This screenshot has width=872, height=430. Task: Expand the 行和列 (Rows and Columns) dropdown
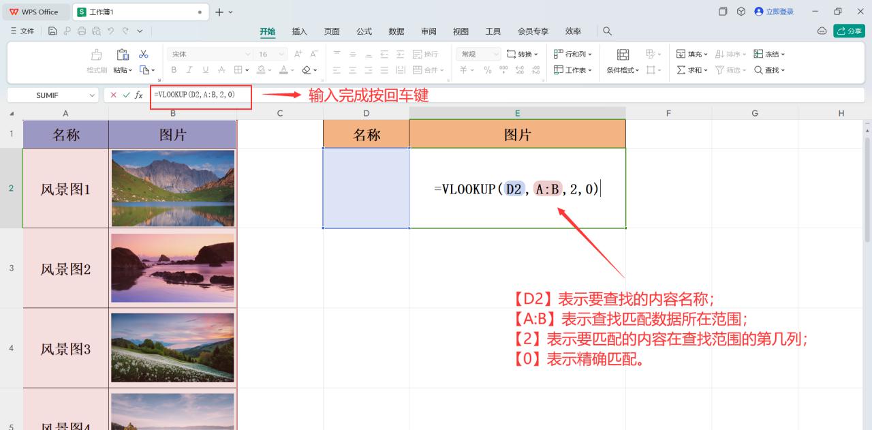click(x=572, y=55)
